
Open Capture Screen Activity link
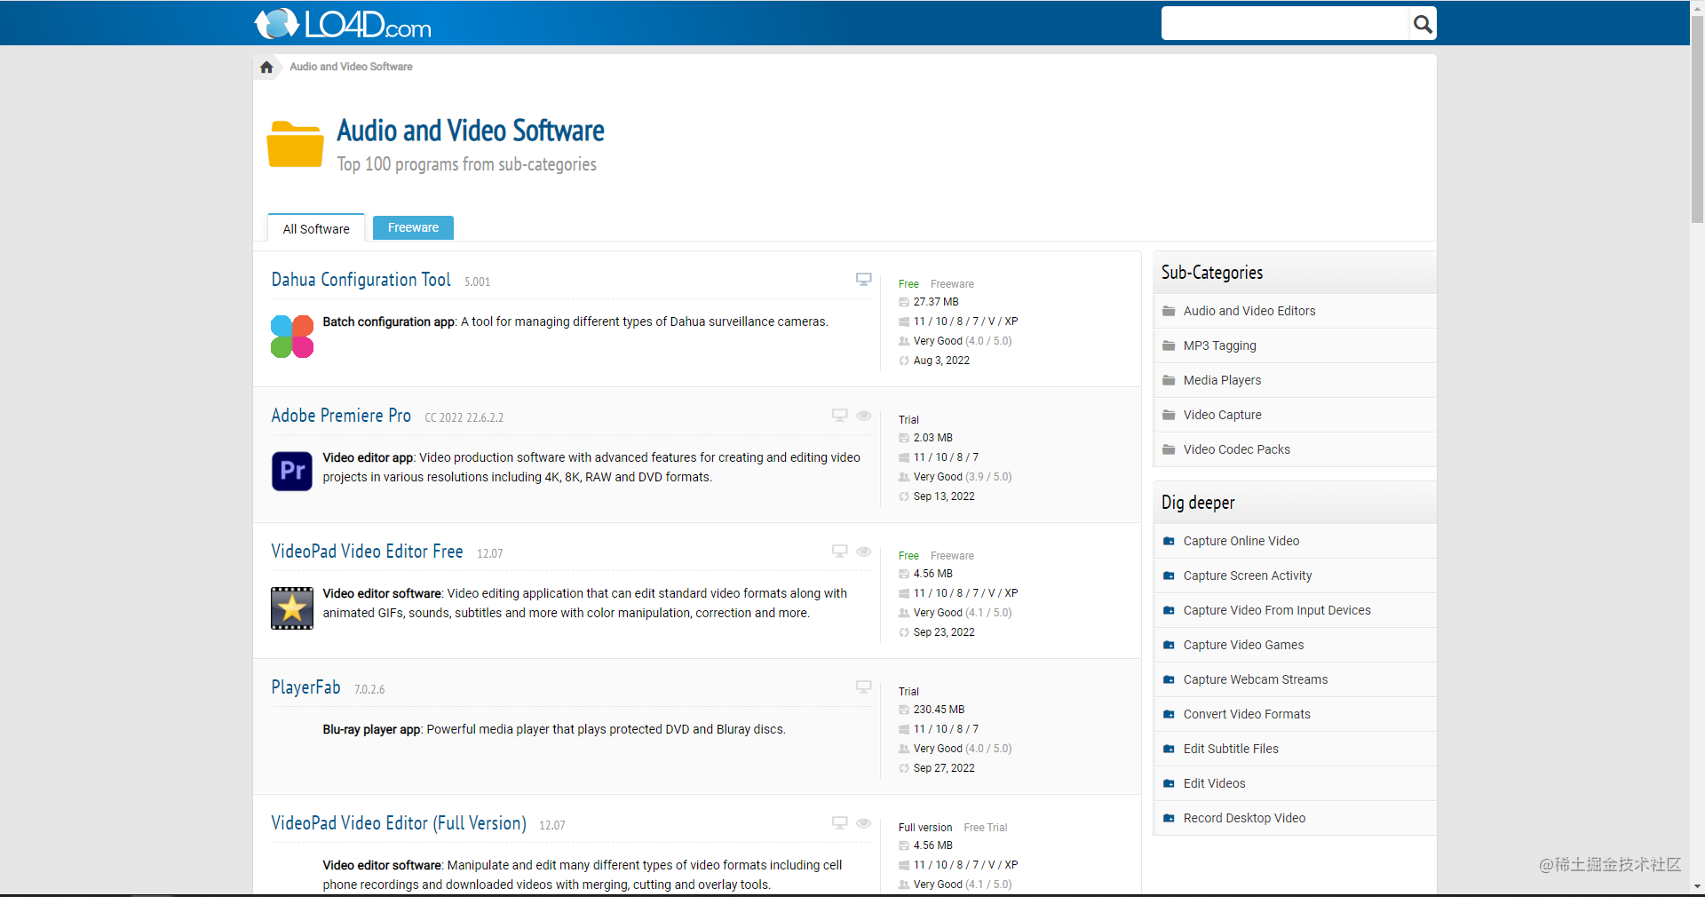tap(1247, 576)
